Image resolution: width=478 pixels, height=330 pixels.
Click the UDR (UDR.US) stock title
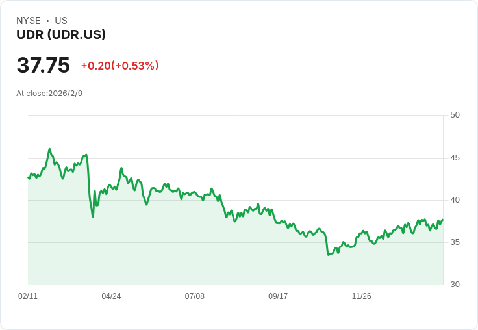61,35
